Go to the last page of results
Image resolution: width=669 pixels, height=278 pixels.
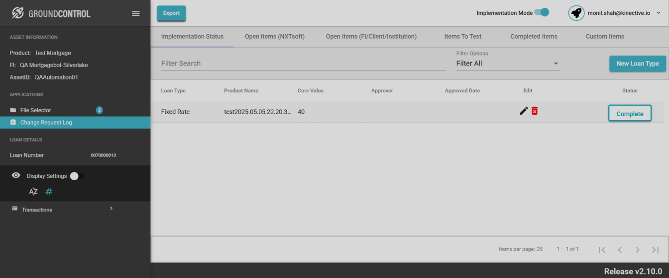pos(655,250)
